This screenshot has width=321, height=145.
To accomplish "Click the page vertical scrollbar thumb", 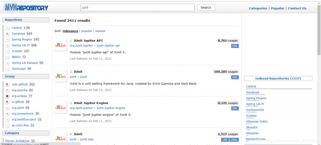I will click(x=319, y=29).
